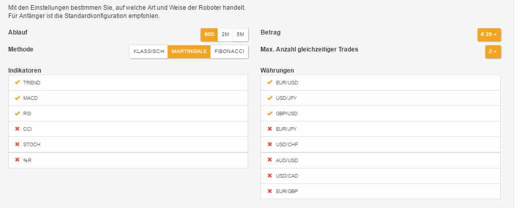This screenshot has width=524, height=208.
Task: Toggle the USD/CAD currency row
Action: coord(380,176)
